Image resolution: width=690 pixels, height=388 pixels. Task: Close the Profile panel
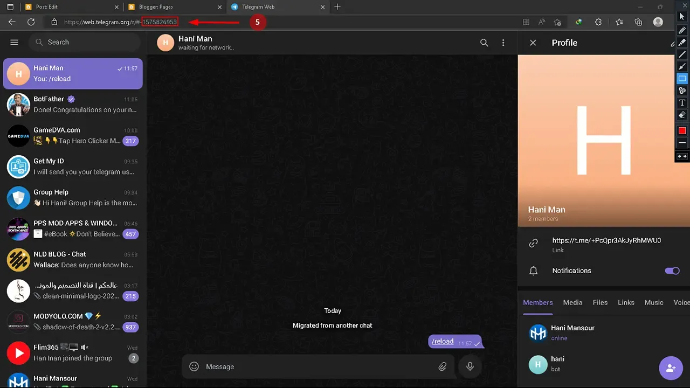(533, 43)
